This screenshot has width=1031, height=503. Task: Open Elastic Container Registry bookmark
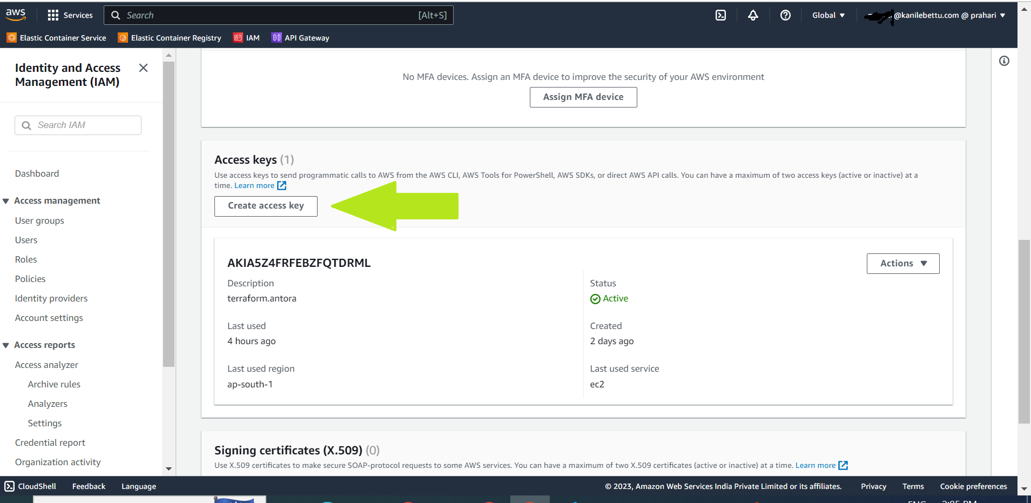tap(170, 38)
